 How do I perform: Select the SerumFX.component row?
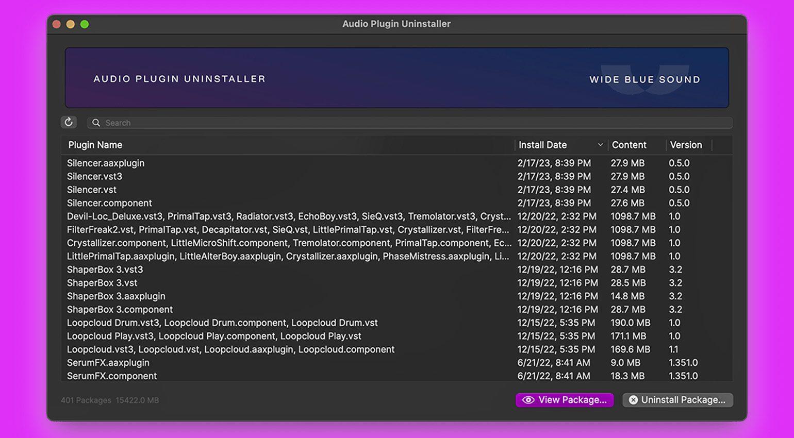396,376
